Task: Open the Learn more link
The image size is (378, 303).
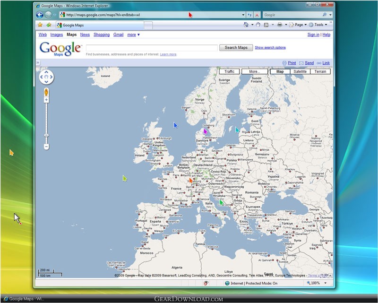Action: point(168,54)
